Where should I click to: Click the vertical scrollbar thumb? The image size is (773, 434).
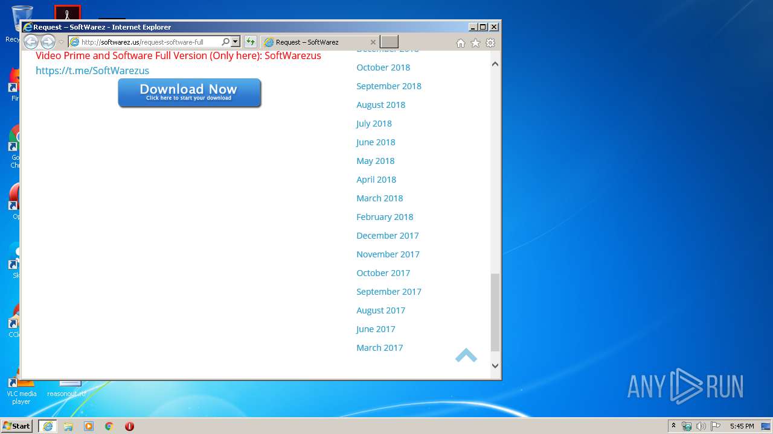click(x=495, y=312)
